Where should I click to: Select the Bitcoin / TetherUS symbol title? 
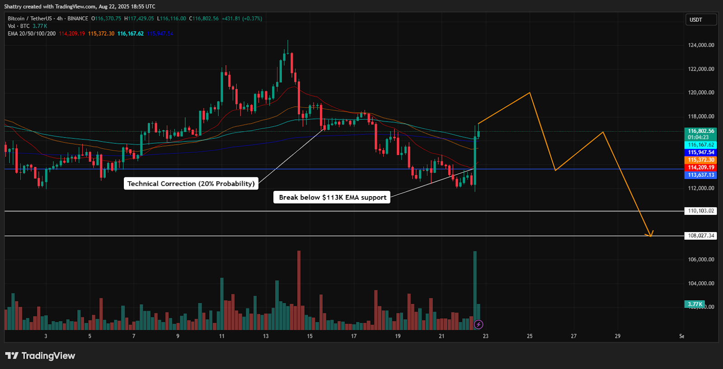click(x=29, y=19)
